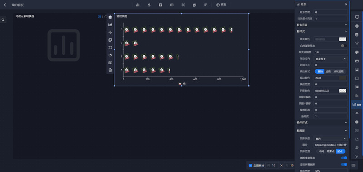363x172 pixels.
Task: Select 中间 graphic position option
Action: click(321, 152)
